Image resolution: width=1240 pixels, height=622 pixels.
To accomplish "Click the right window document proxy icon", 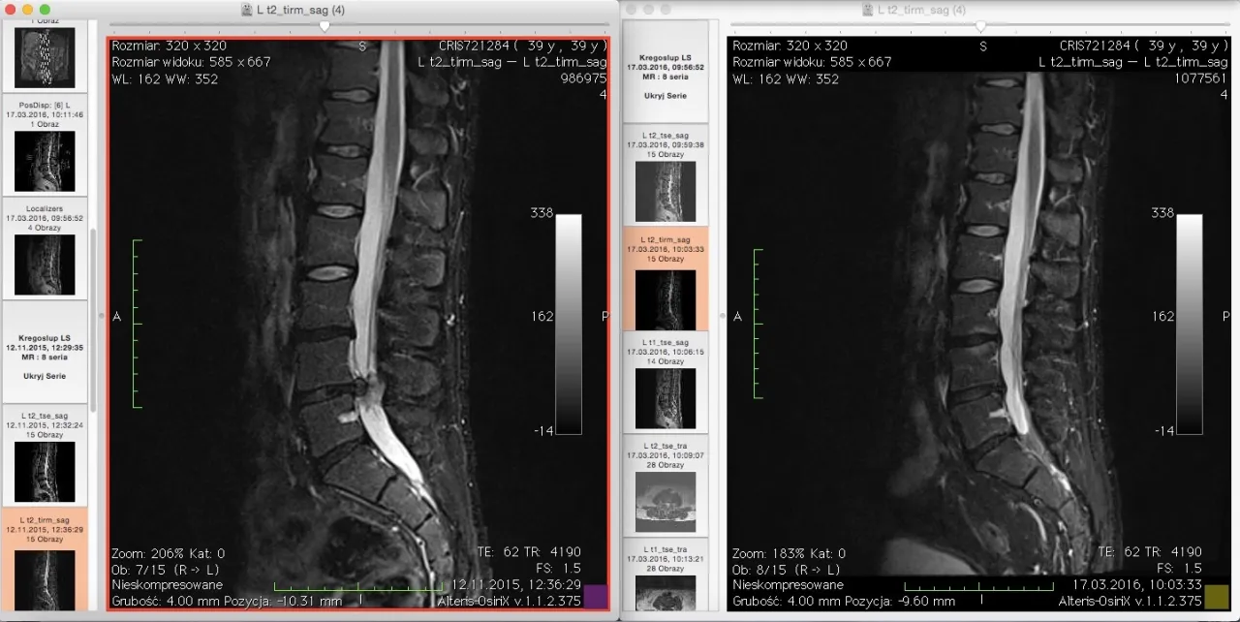I will pos(868,9).
